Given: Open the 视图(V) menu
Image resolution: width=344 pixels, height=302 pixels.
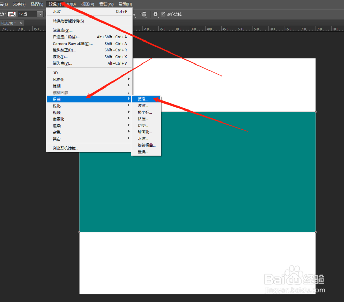Looking at the screenshot, I should (87, 4).
